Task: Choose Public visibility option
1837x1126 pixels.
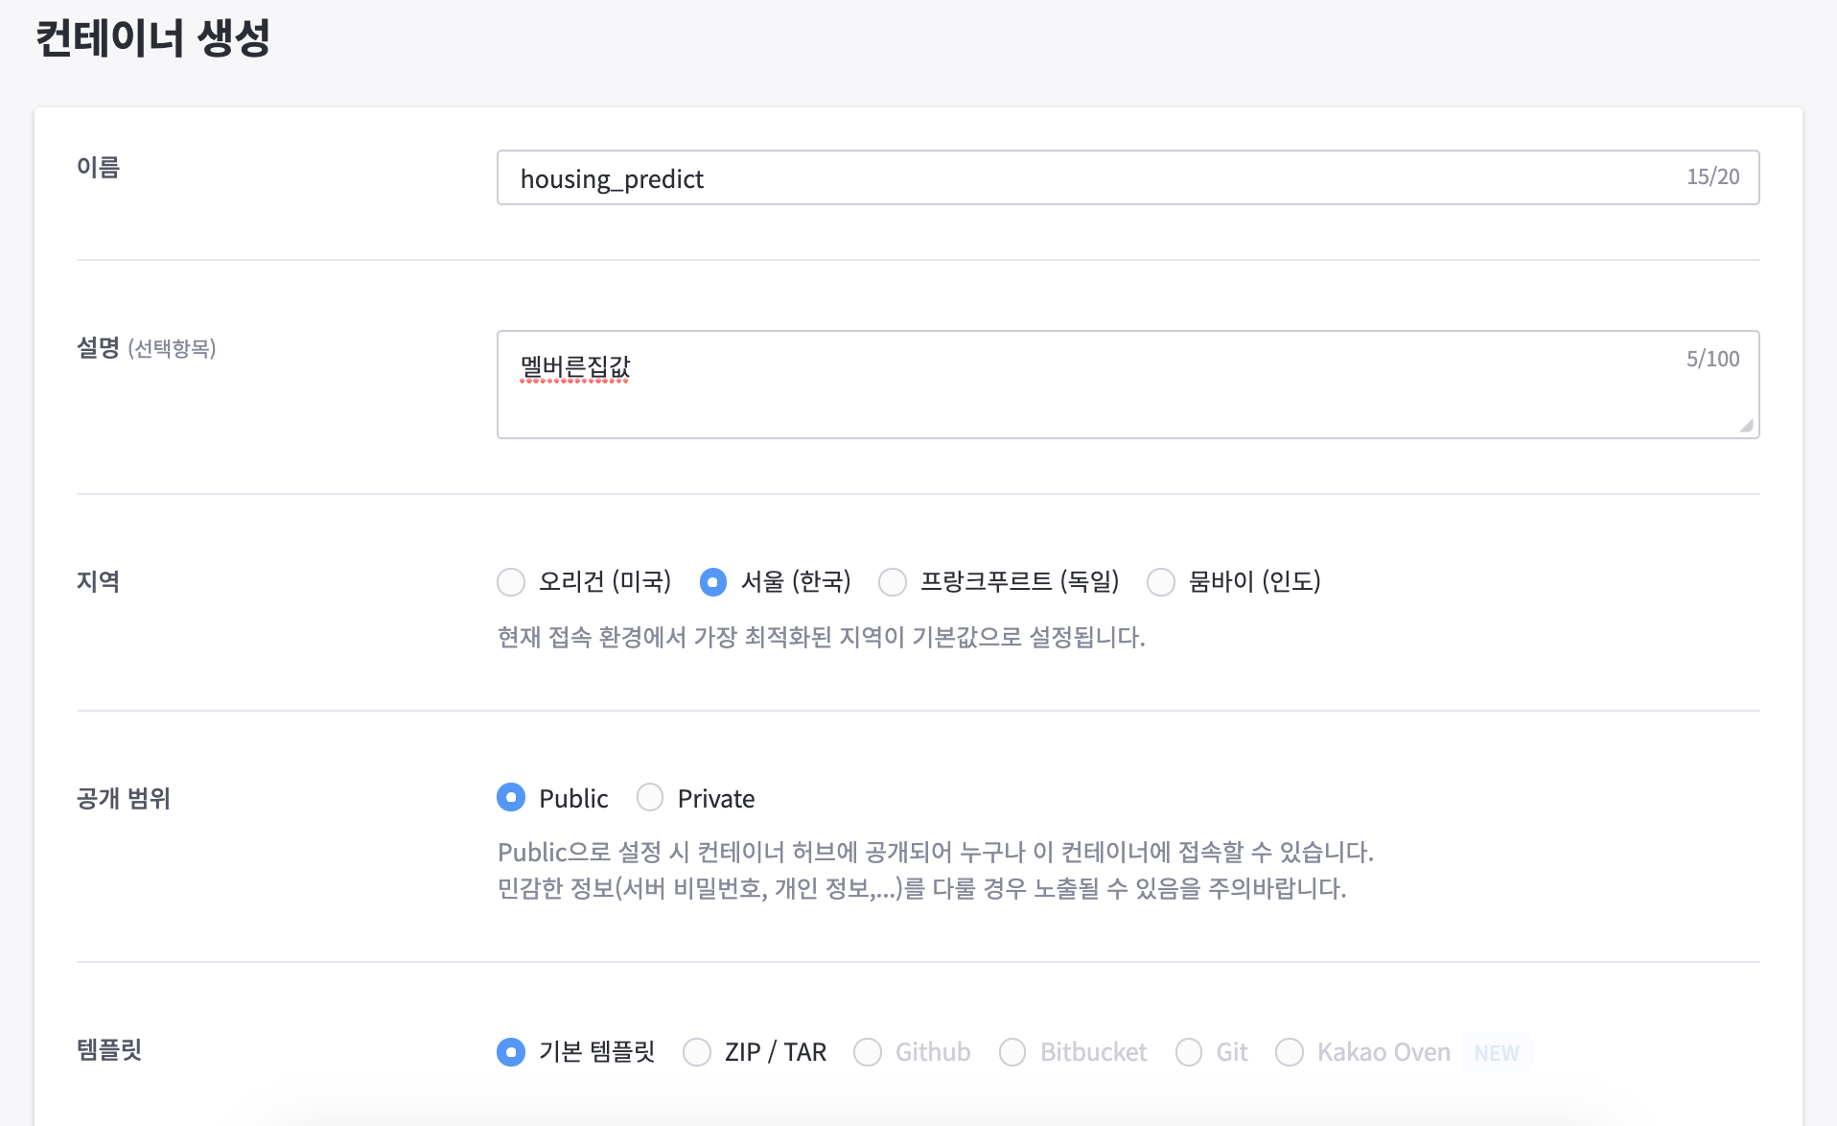Action: (511, 797)
